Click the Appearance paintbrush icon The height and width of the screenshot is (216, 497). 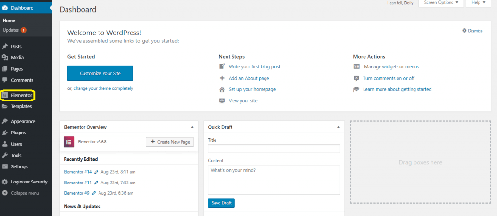tap(5, 121)
